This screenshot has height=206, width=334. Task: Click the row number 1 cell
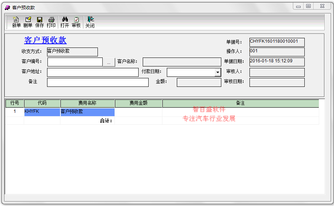point(15,112)
